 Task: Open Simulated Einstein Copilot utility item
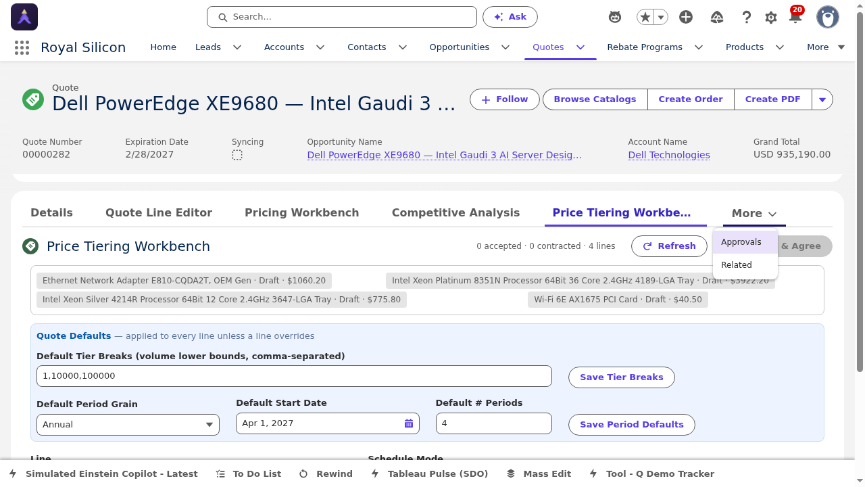(103, 473)
